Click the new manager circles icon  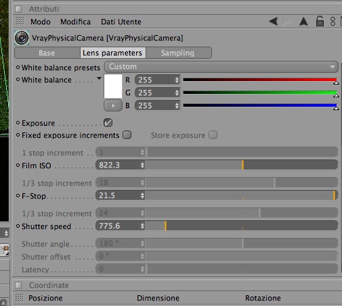(x=333, y=22)
